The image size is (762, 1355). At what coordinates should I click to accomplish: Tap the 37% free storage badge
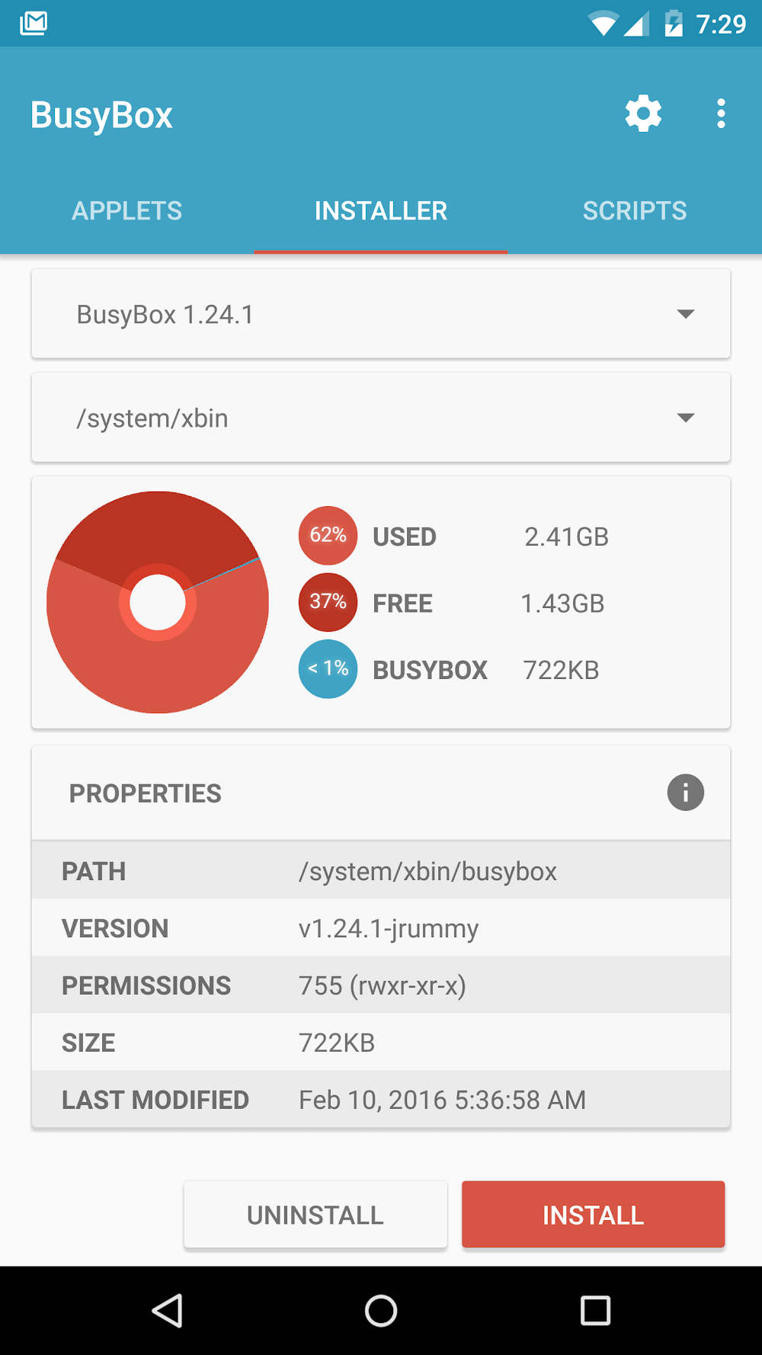pos(328,603)
